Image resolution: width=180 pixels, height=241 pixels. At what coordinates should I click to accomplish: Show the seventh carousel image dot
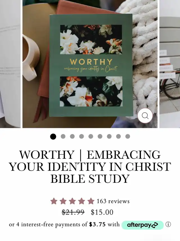109,136
